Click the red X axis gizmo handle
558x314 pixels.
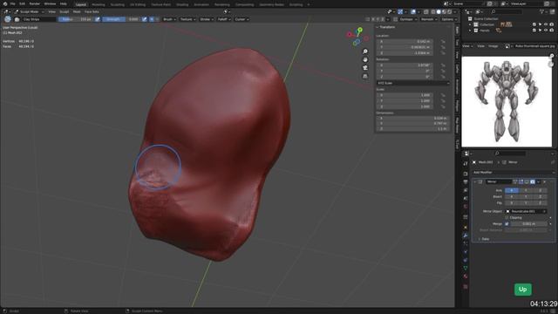click(x=350, y=35)
